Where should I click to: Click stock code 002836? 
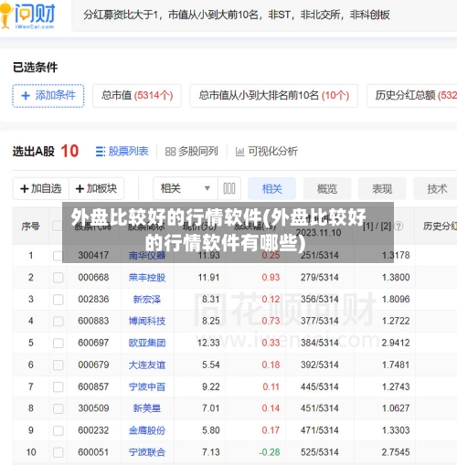tap(93, 300)
